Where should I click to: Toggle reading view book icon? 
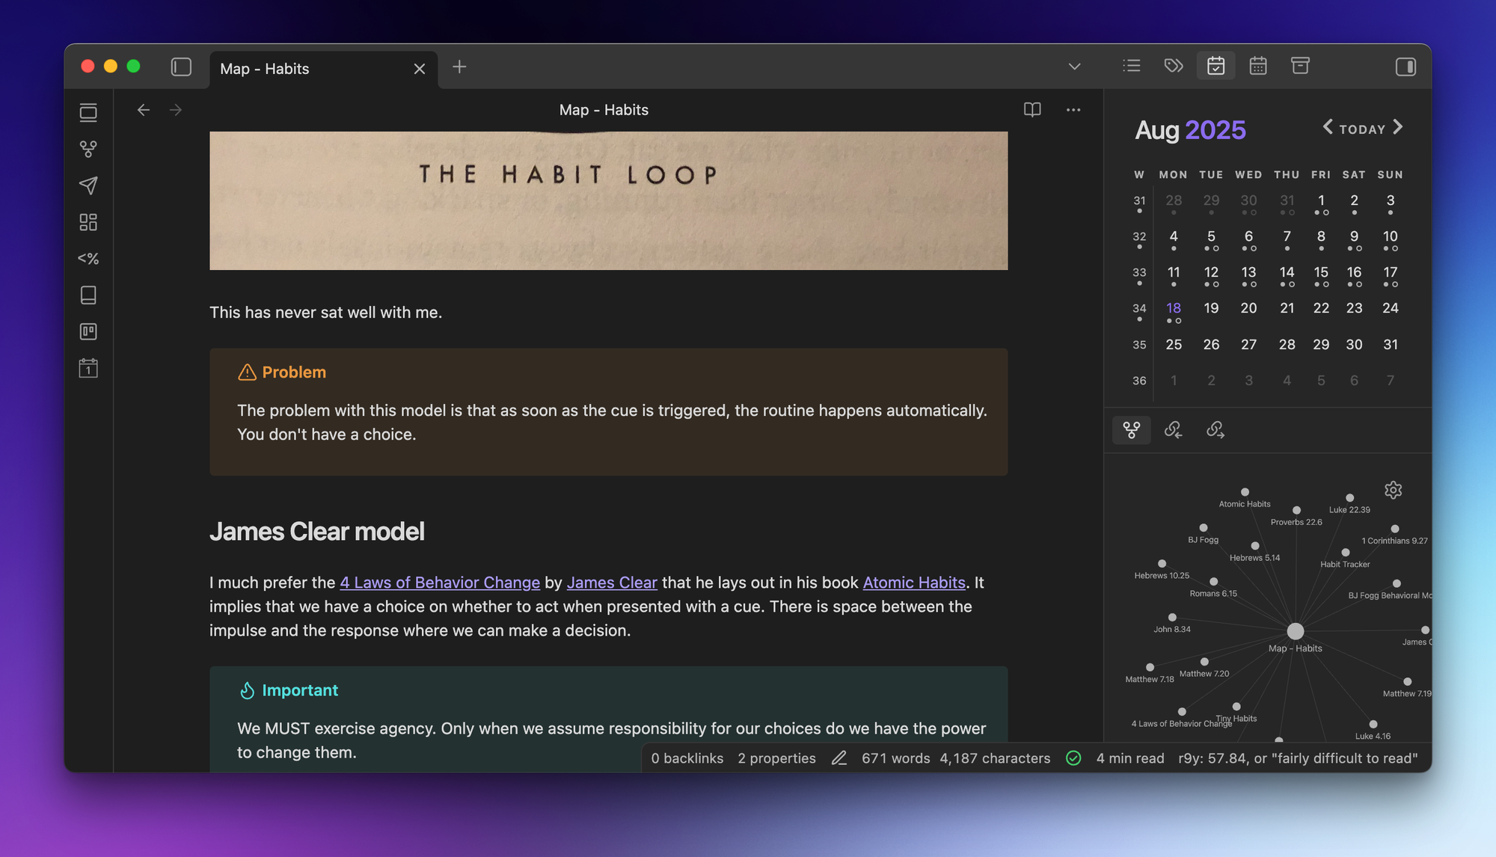pyautogui.click(x=1032, y=110)
